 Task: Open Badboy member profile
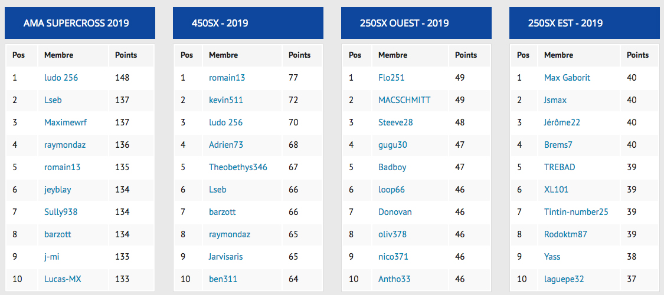coord(392,167)
